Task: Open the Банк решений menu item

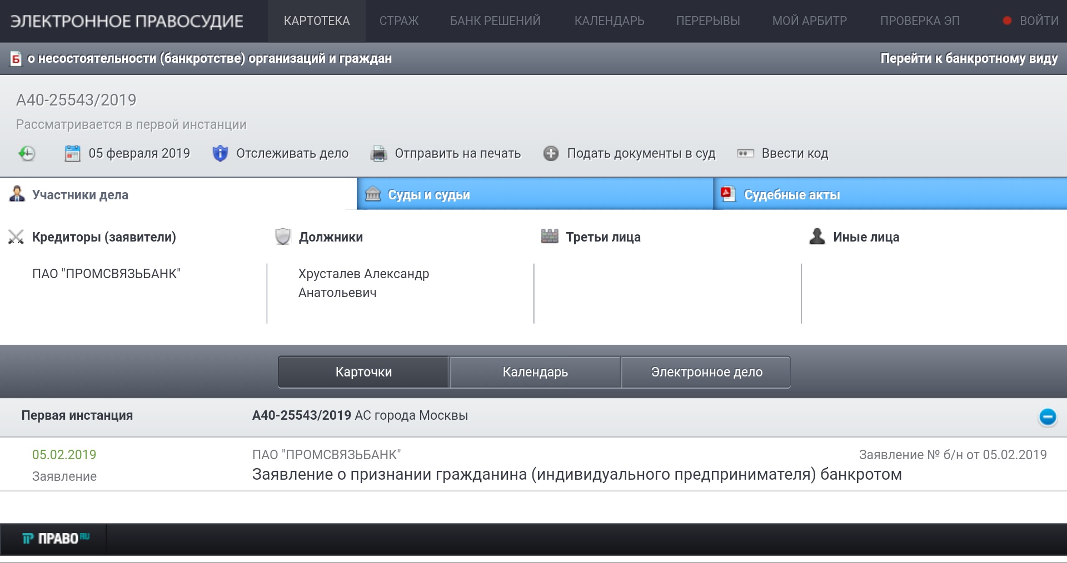Action: 495,21
